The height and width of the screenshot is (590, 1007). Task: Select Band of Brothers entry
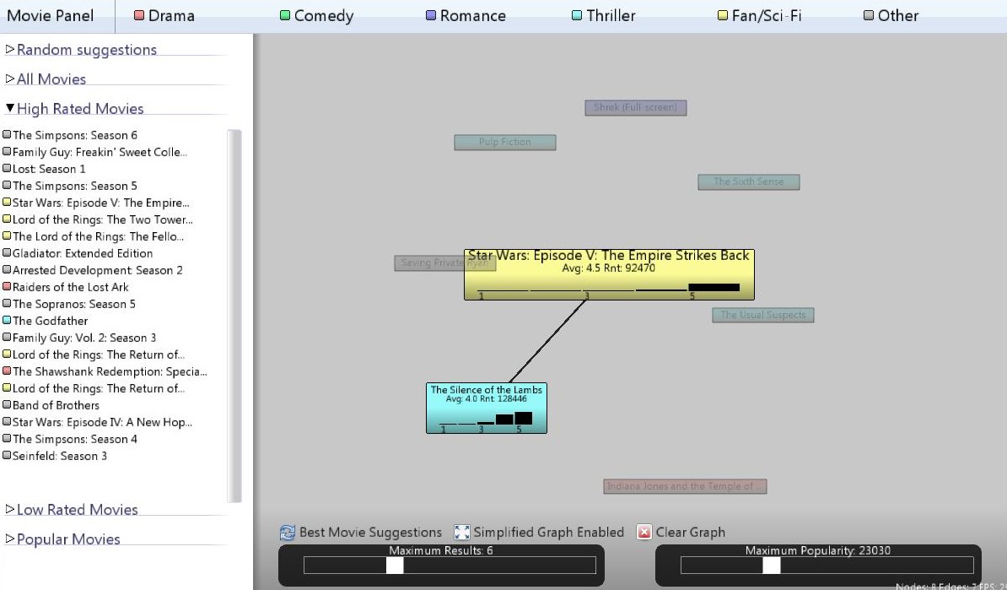pos(51,405)
